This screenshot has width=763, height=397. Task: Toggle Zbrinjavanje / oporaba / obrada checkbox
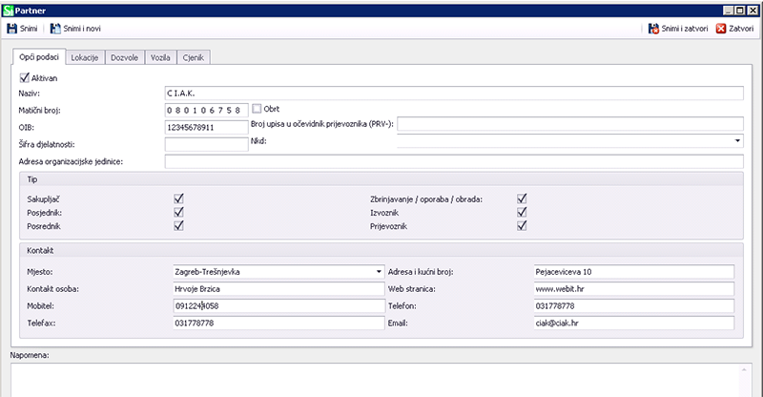[522, 198]
